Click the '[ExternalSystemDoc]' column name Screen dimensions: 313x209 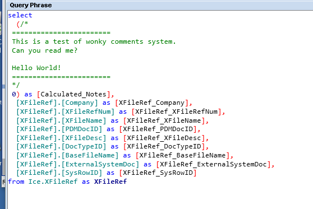pos(100,164)
